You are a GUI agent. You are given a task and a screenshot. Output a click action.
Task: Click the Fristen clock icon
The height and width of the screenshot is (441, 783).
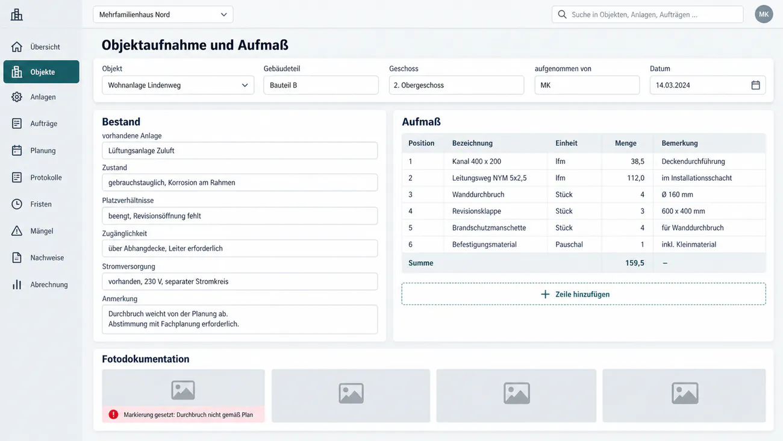17,204
